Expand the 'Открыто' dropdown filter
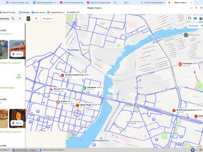 48,19
